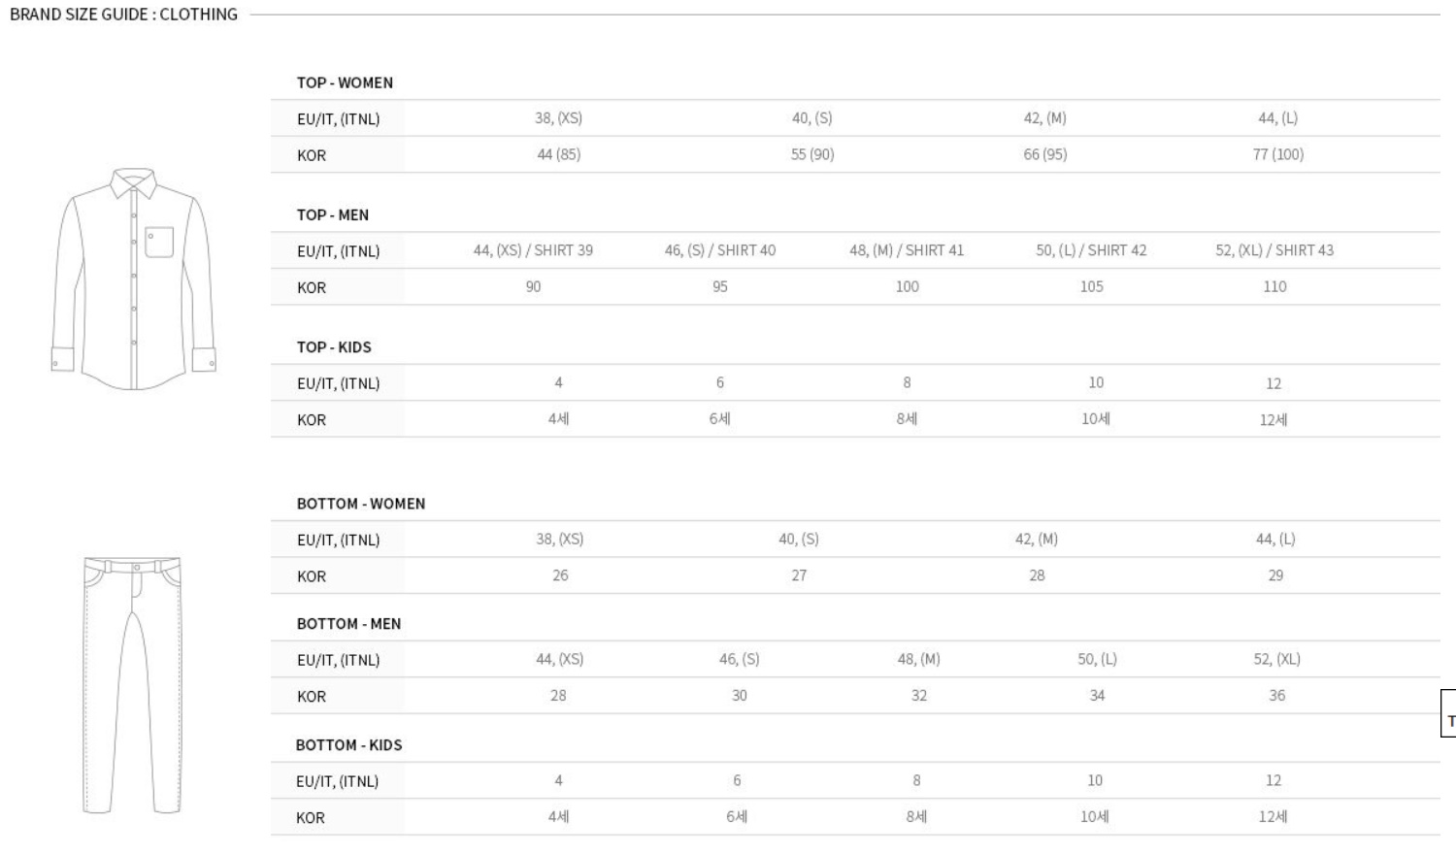Select Korean women's bottom size 27

point(799,575)
